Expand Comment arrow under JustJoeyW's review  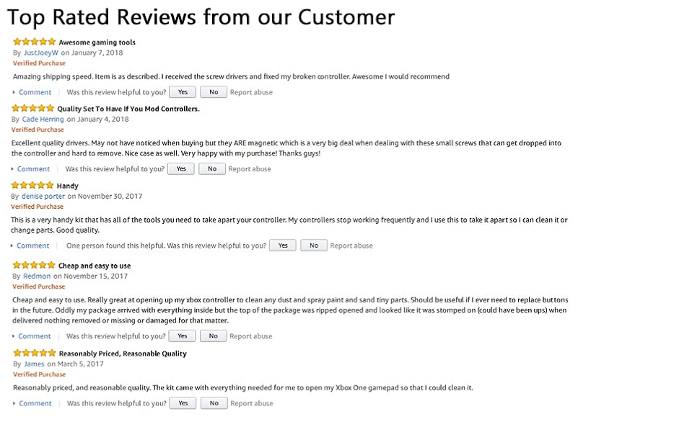[x=14, y=92]
